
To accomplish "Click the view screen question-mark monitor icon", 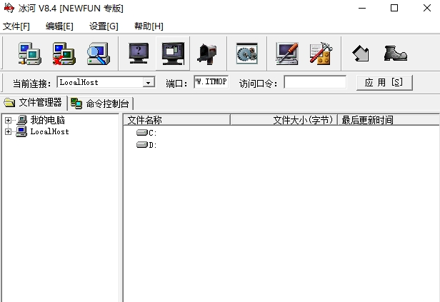I will (139, 54).
